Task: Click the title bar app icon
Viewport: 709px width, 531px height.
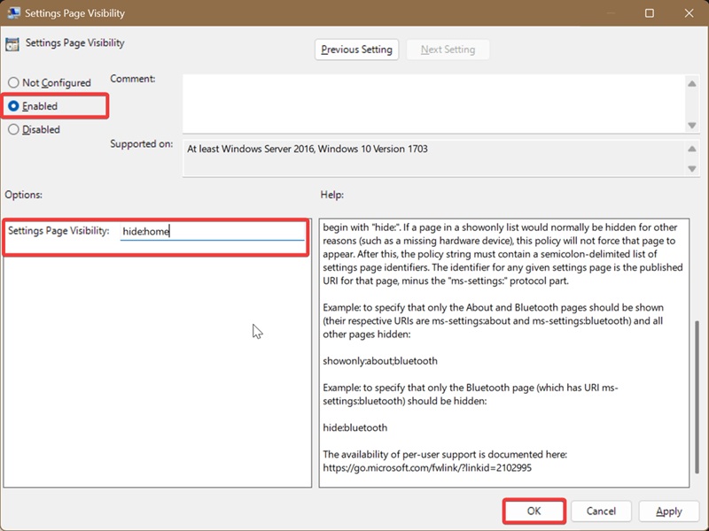Action: tap(13, 12)
